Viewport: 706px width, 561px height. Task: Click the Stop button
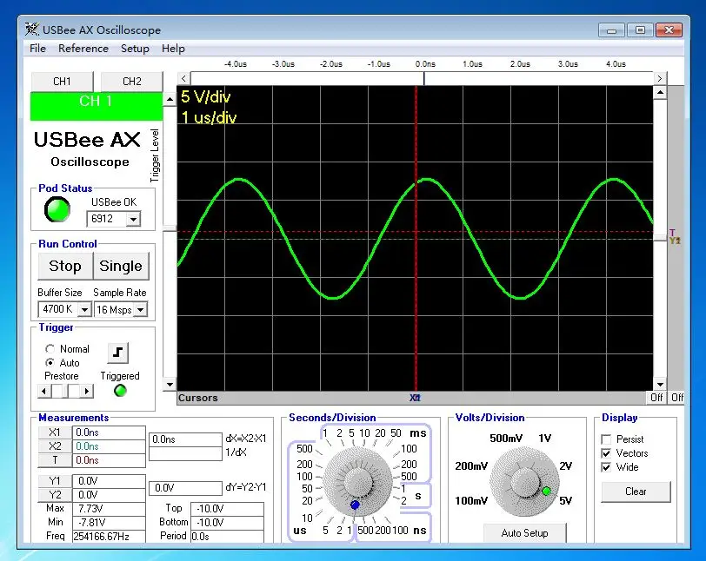click(x=65, y=266)
